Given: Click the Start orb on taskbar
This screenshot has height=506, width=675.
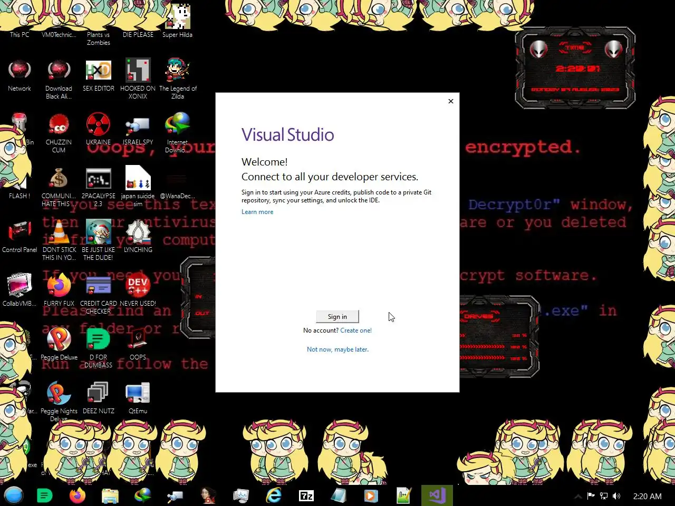Looking at the screenshot, I should pos(14,495).
